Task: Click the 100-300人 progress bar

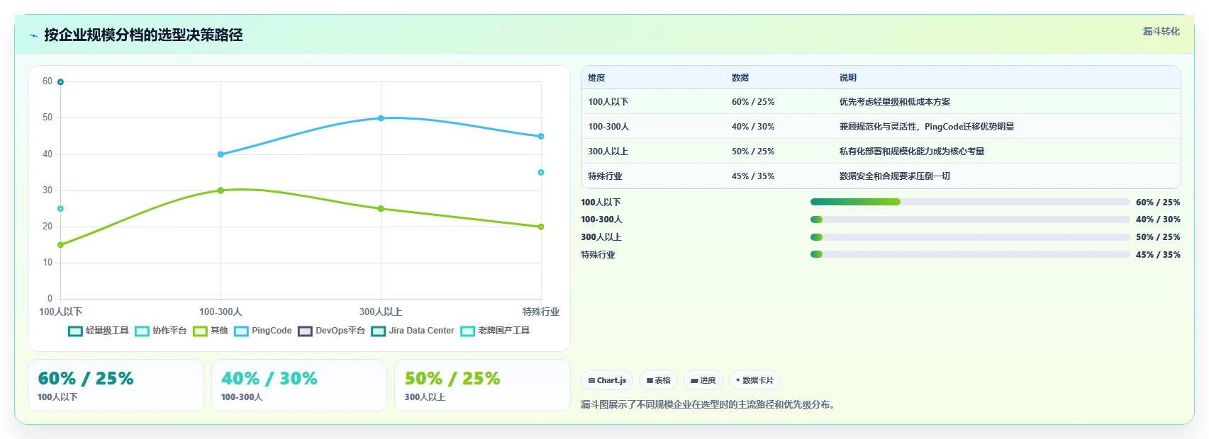Action: [969, 219]
